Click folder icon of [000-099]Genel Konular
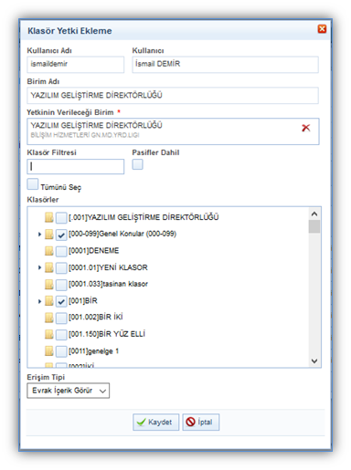 [49, 235]
